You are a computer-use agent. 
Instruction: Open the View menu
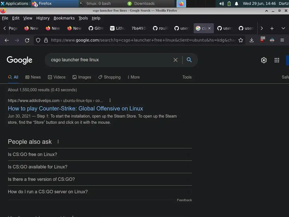pyautogui.click(x=28, y=18)
